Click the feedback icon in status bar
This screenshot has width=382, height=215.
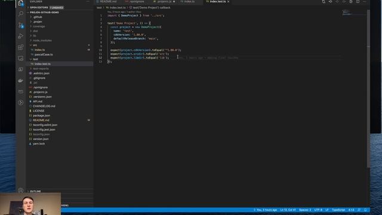pyautogui.click(x=359, y=210)
